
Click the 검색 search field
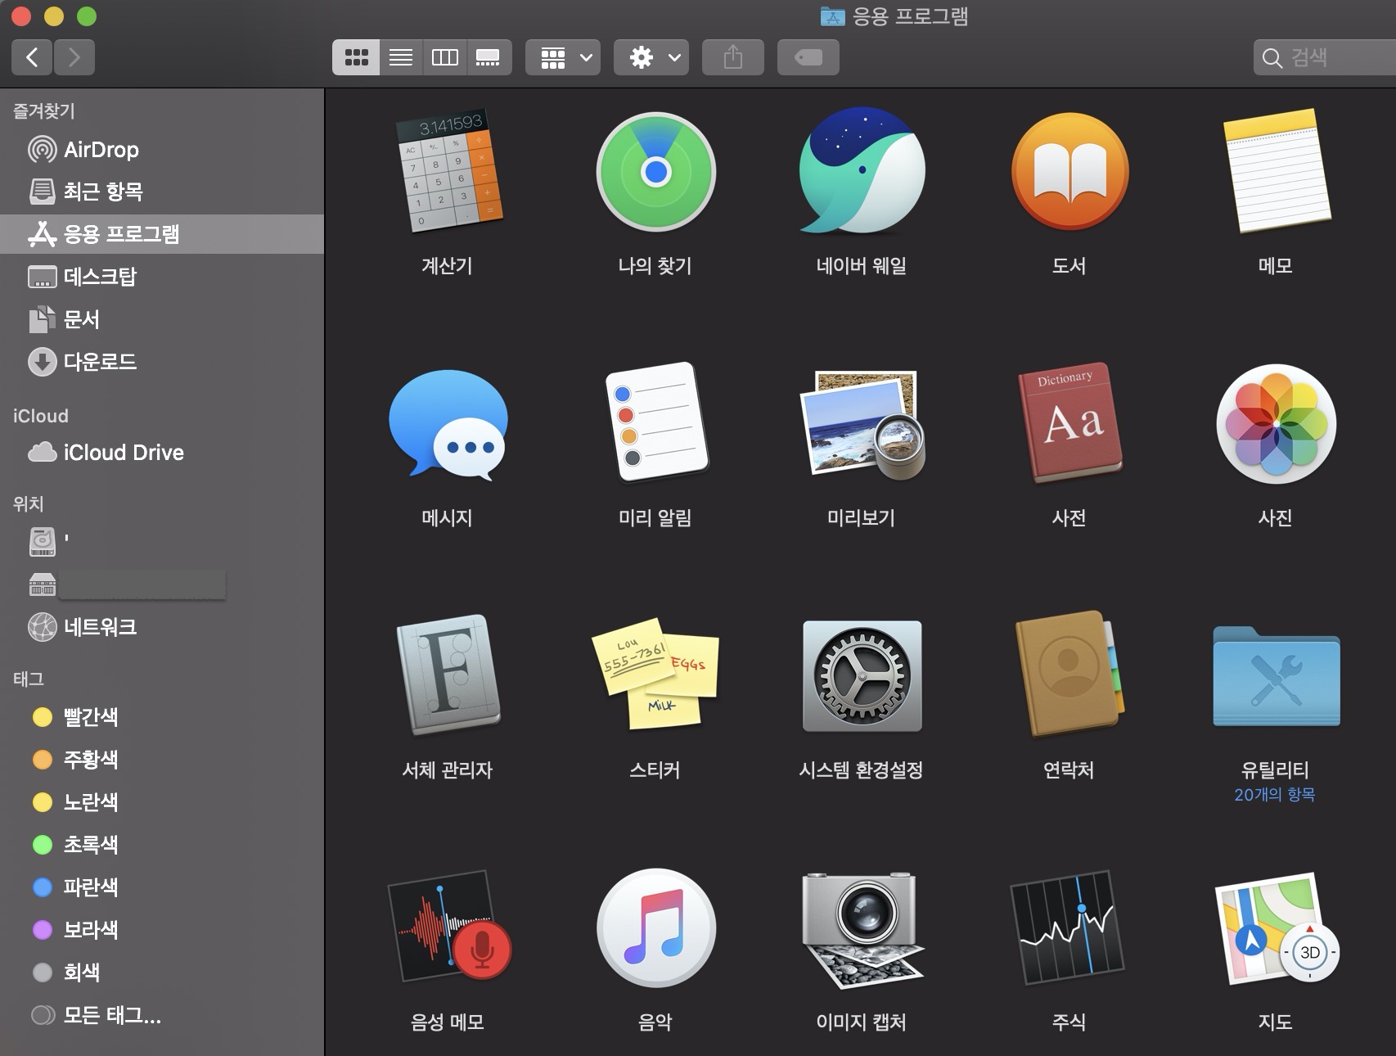coord(1325,57)
